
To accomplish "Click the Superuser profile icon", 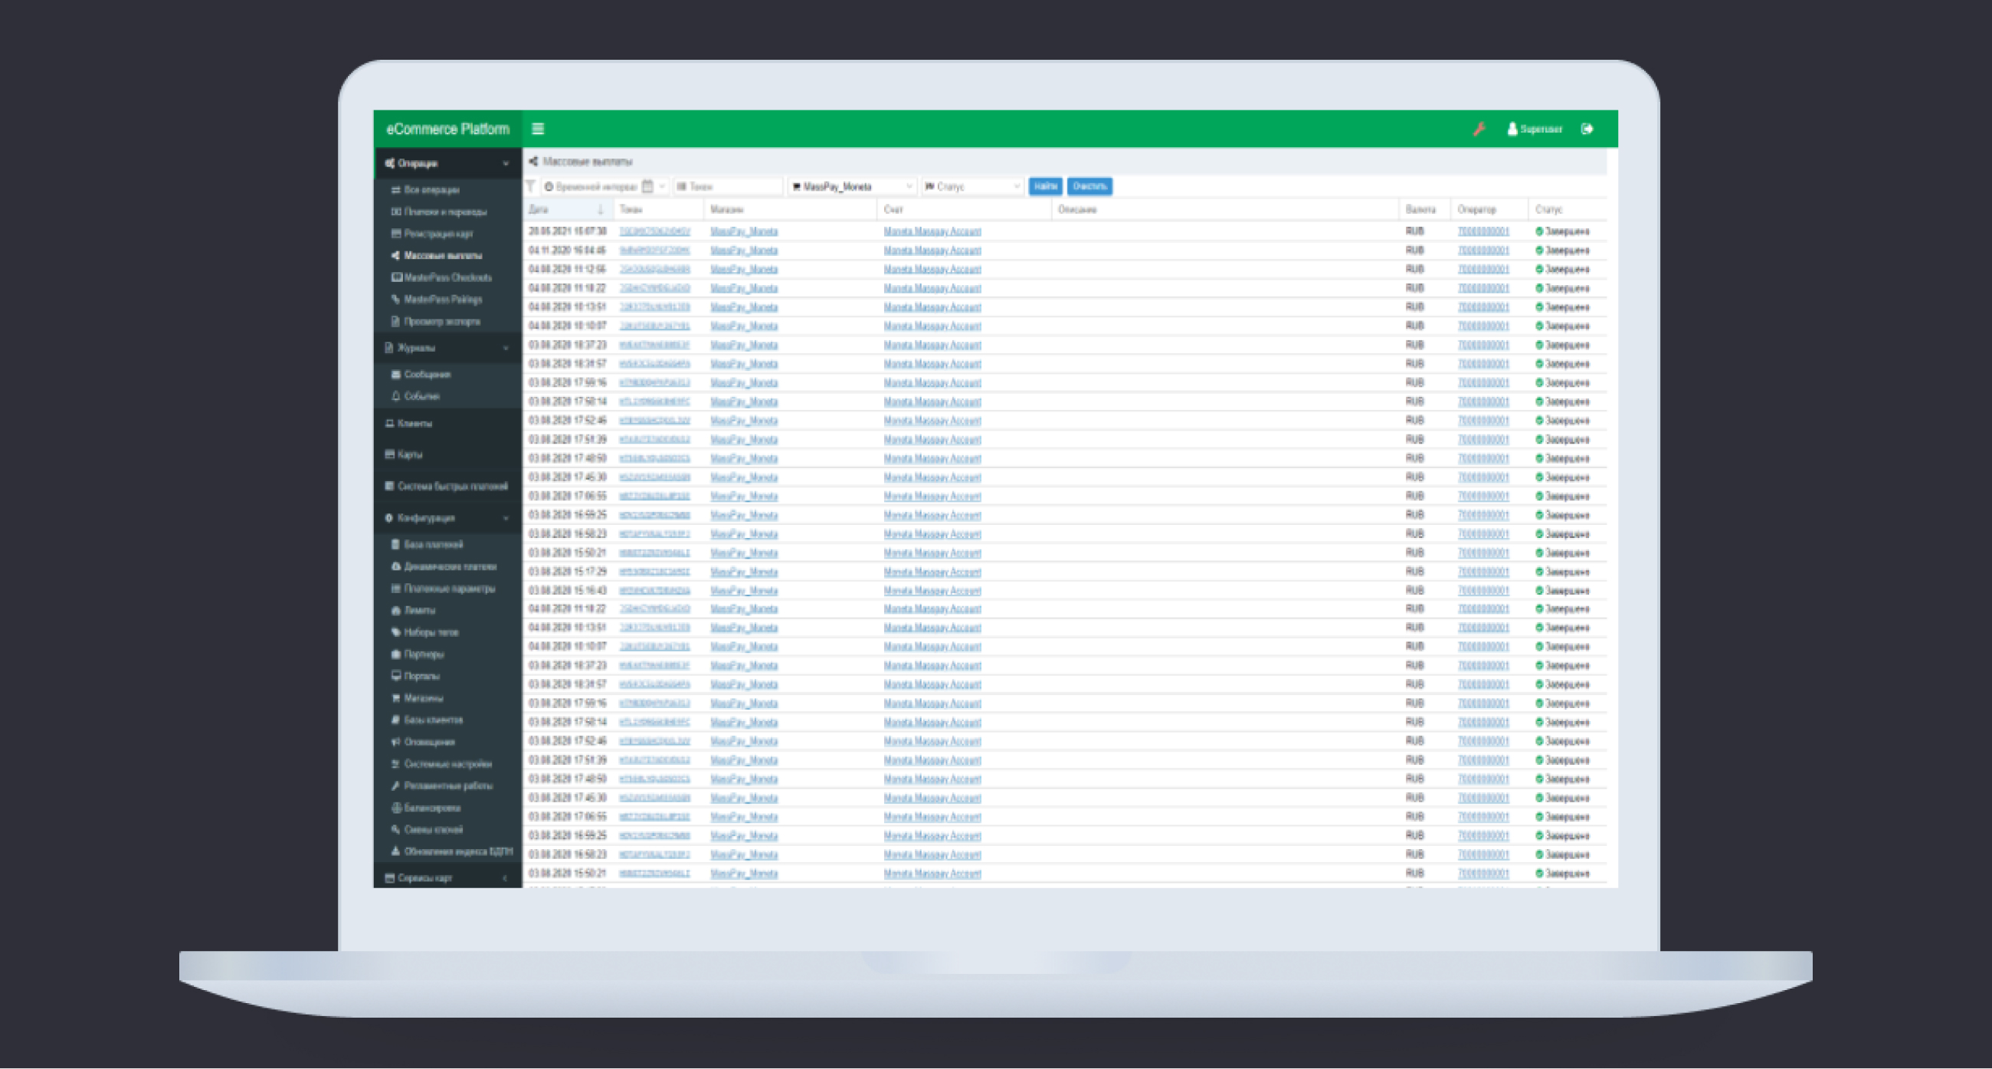I will (1512, 129).
